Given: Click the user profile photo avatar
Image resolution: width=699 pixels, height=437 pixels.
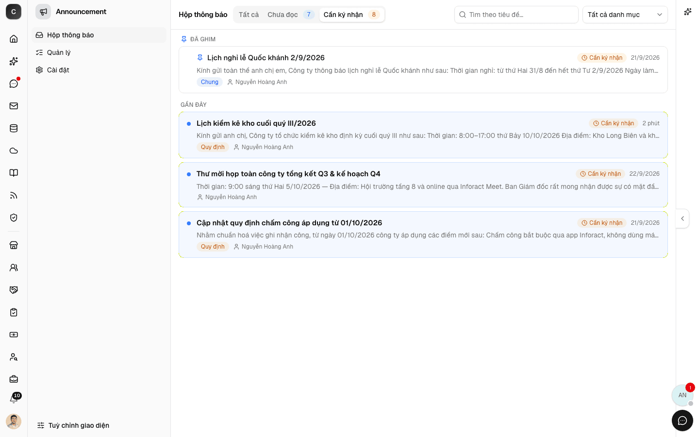Looking at the screenshot, I should tap(14, 421).
